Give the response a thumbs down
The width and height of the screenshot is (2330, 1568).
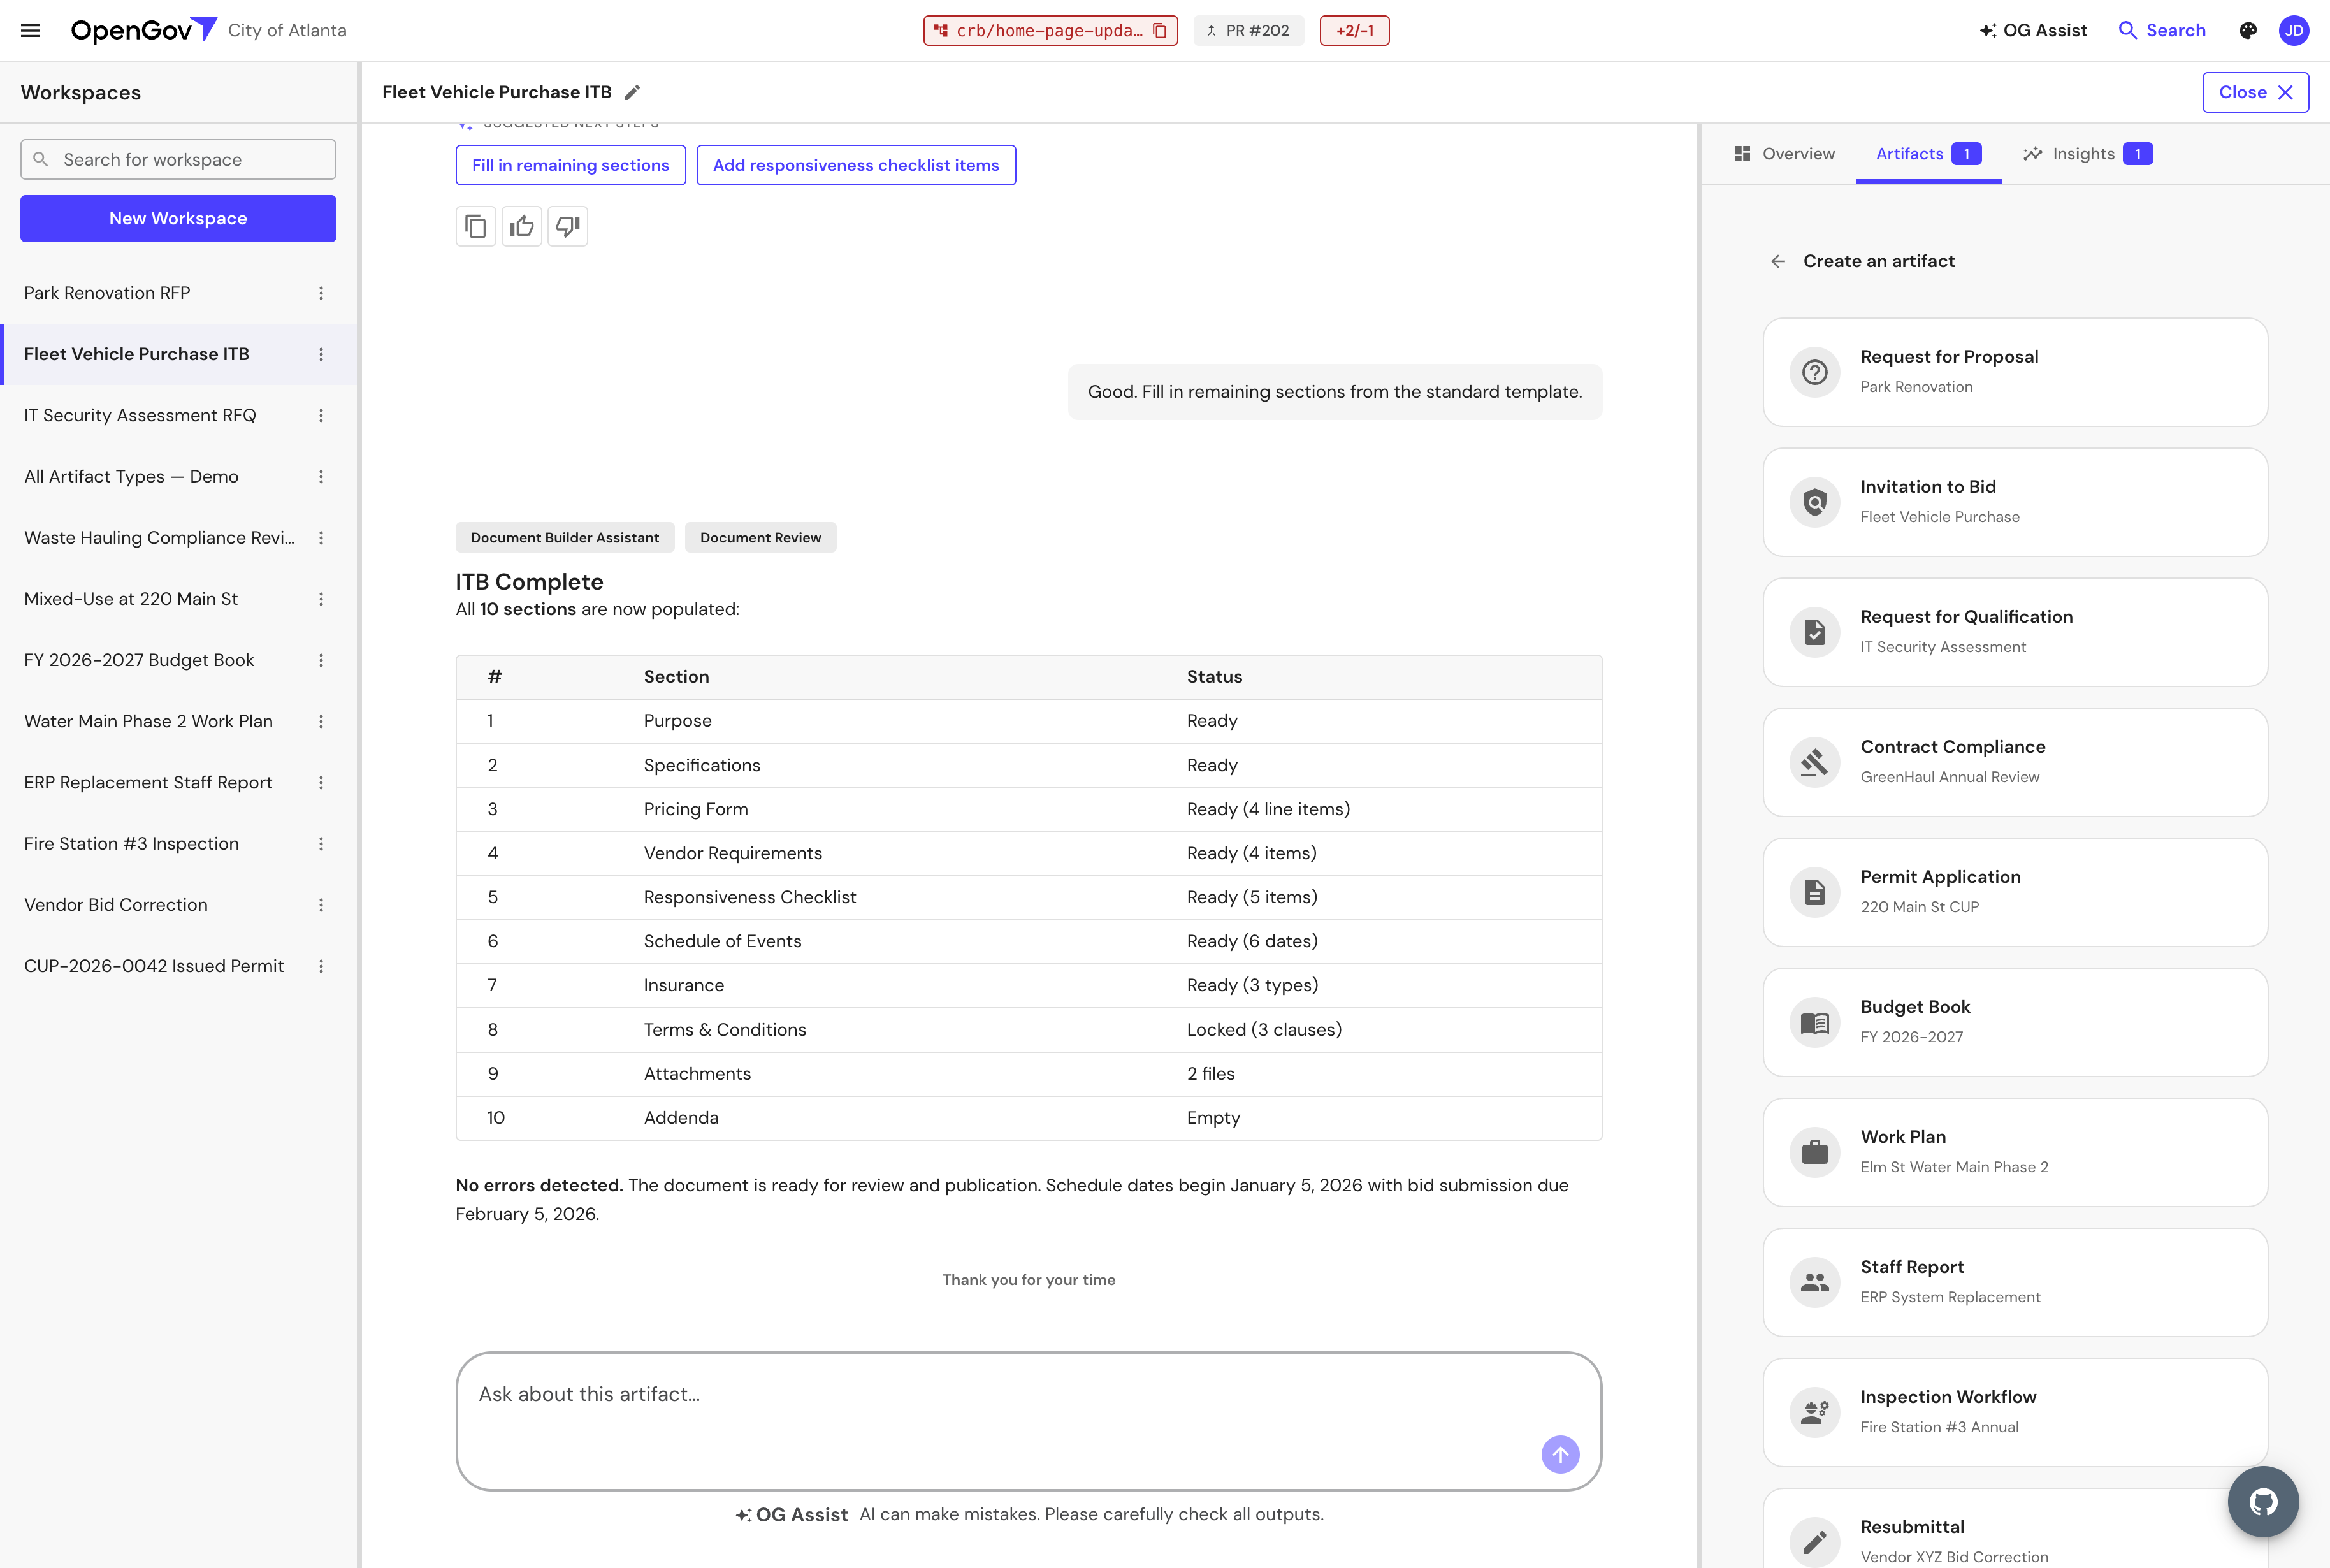pyautogui.click(x=568, y=227)
